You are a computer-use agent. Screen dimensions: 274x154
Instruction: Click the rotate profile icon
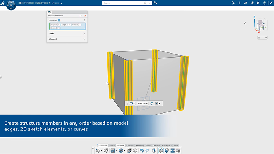tap(152, 103)
